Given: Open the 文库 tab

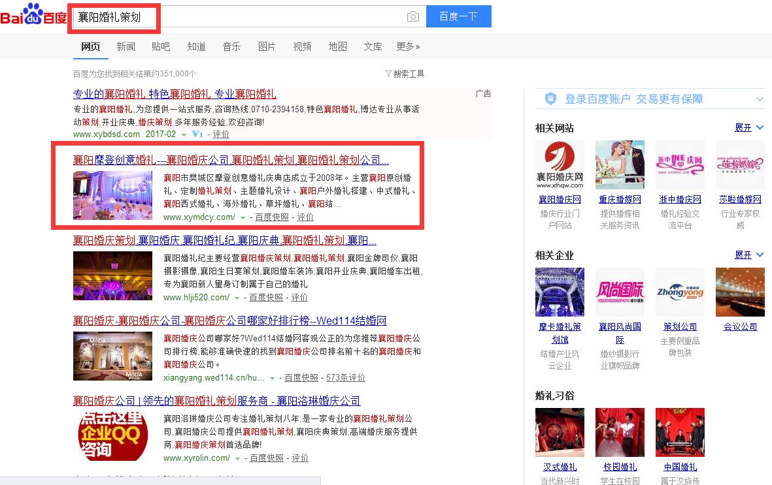Looking at the screenshot, I should [373, 47].
